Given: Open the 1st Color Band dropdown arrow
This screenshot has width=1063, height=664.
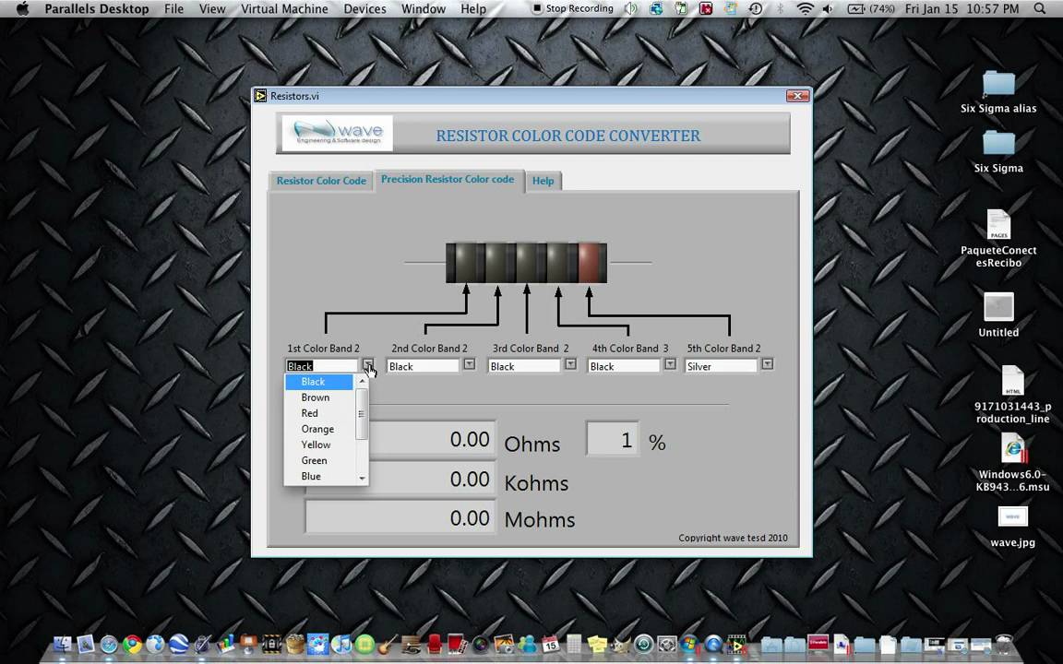Looking at the screenshot, I should [367, 365].
